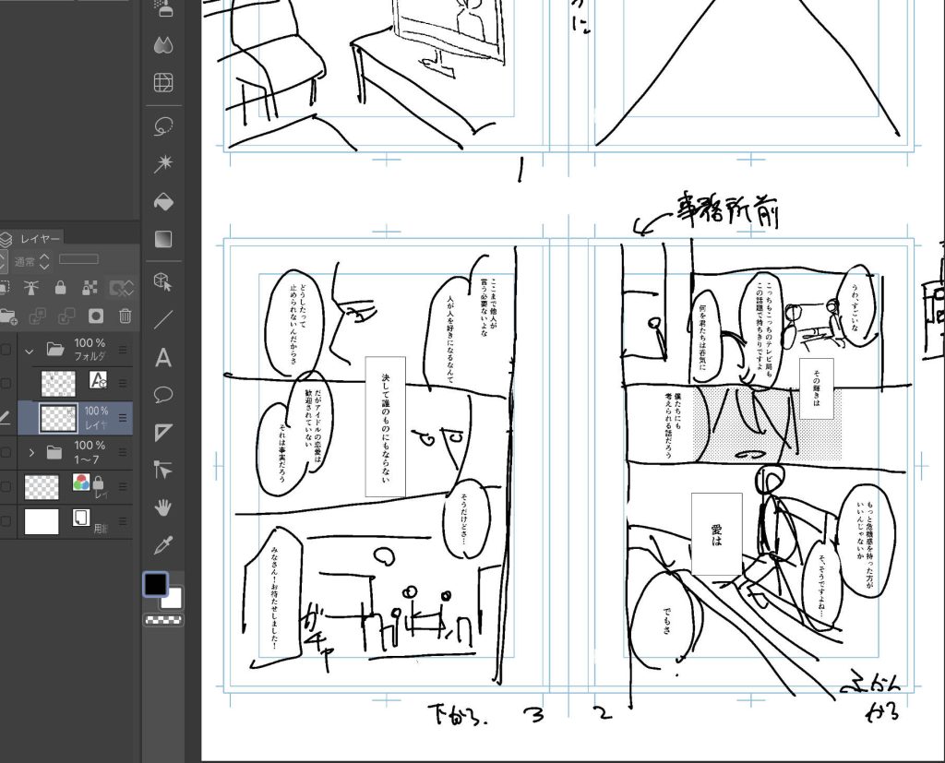945x763 pixels.
Task: Expand the 1~7 layer folder
Action: click(30, 452)
